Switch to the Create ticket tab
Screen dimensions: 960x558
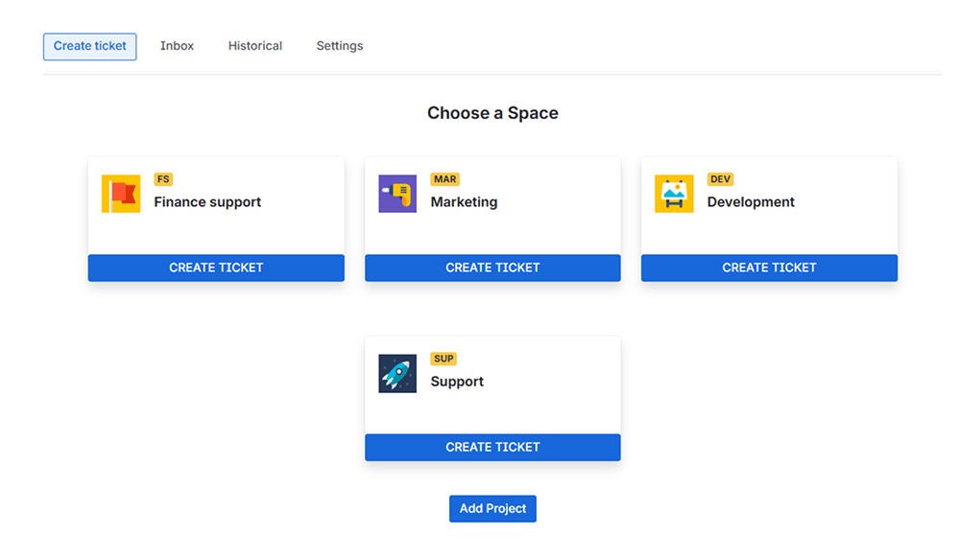tap(90, 46)
